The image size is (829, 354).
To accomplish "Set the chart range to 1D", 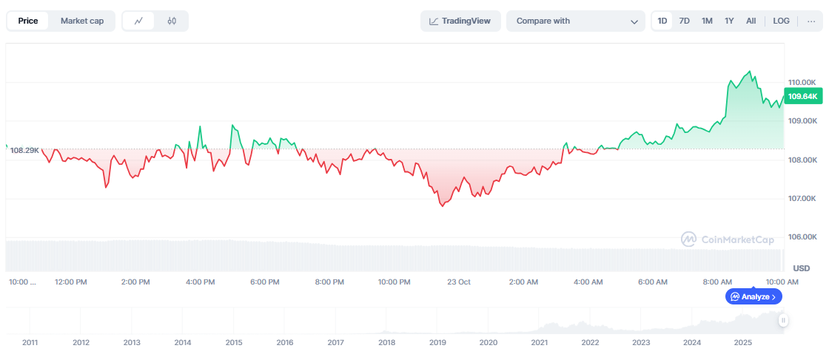I will coord(662,21).
